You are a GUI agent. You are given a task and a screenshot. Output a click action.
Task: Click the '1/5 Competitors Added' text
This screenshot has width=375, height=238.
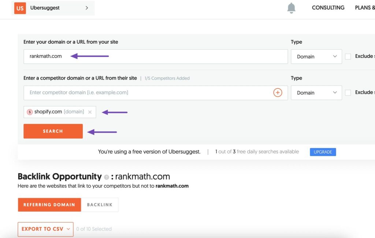pyautogui.click(x=167, y=78)
